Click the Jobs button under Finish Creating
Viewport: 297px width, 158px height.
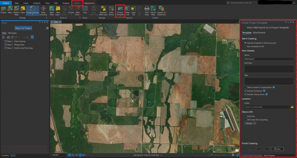(x=277, y=149)
